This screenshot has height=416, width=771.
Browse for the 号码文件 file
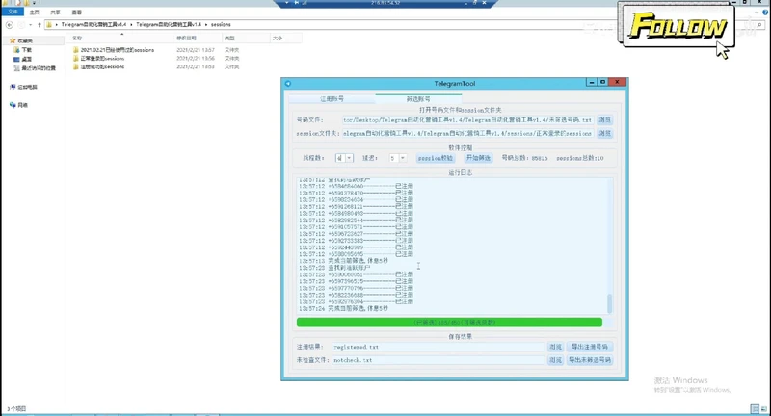(x=604, y=119)
